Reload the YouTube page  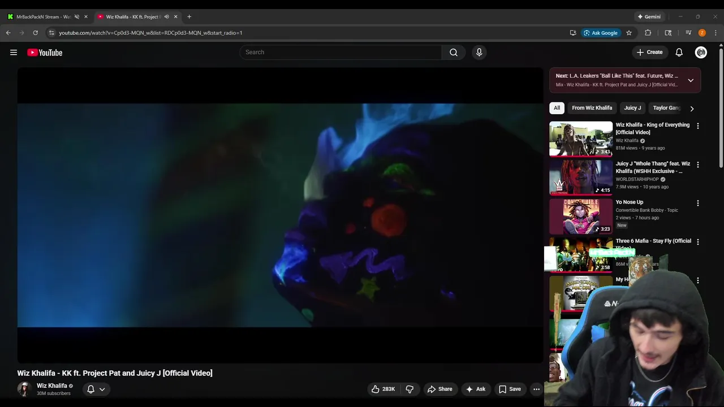pyautogui.click(x=35, y=33)
